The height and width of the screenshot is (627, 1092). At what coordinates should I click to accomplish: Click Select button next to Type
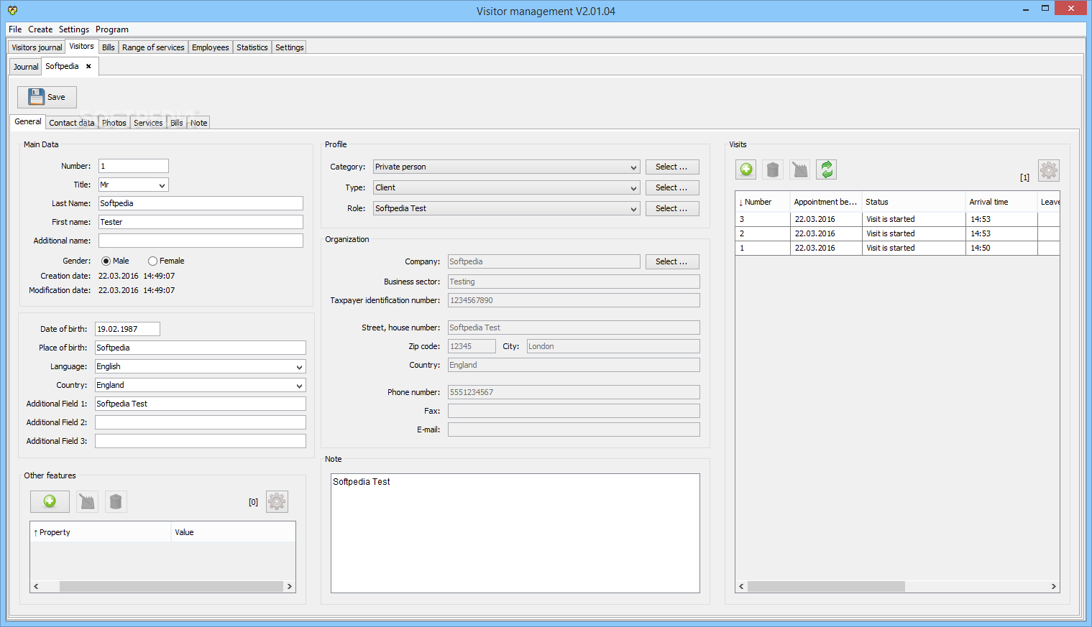(671, 187)
